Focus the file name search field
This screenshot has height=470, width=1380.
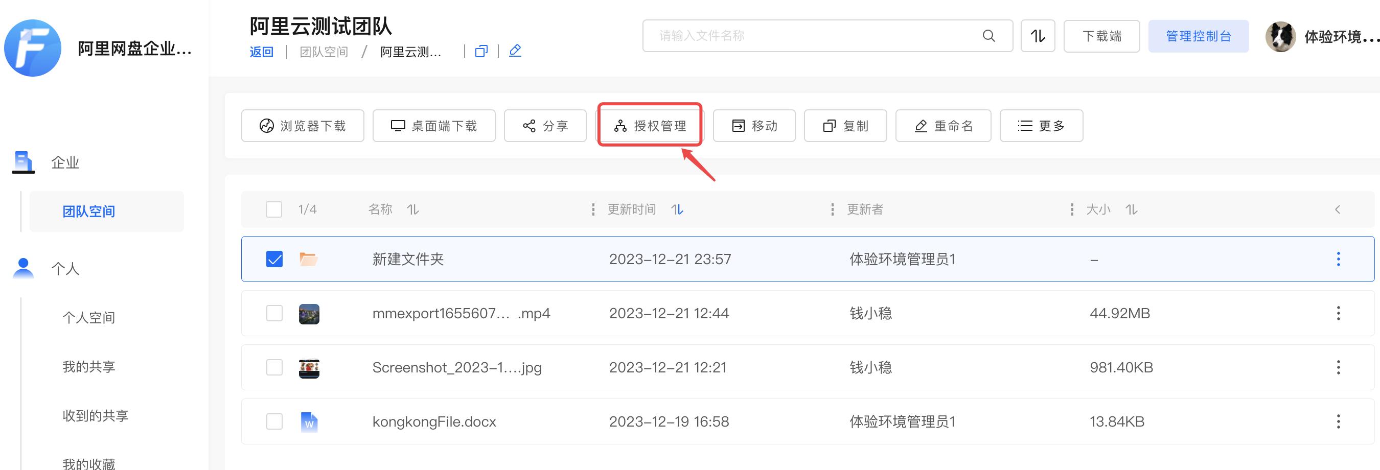pyautogui.click(x=827, y=36)
